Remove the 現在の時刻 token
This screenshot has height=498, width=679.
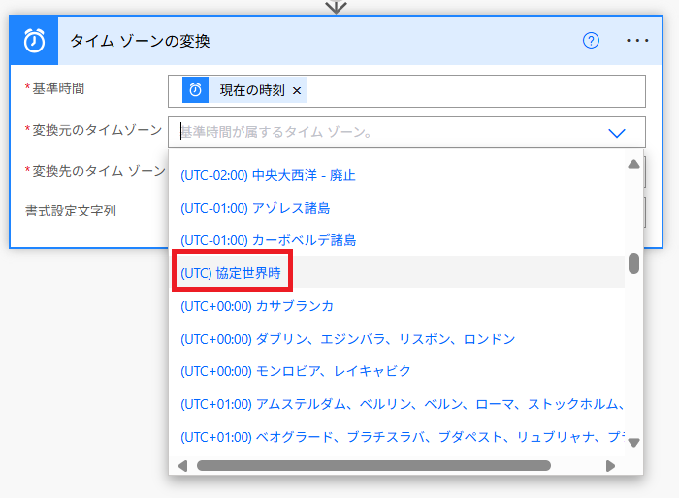click(297, 90)
